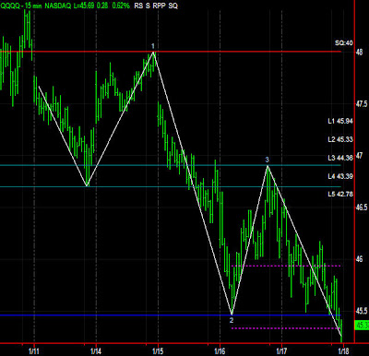Click the 1/17 date on time axis
Image resolution: width=369 pixels, height=356 pixels.
[281, 351]
